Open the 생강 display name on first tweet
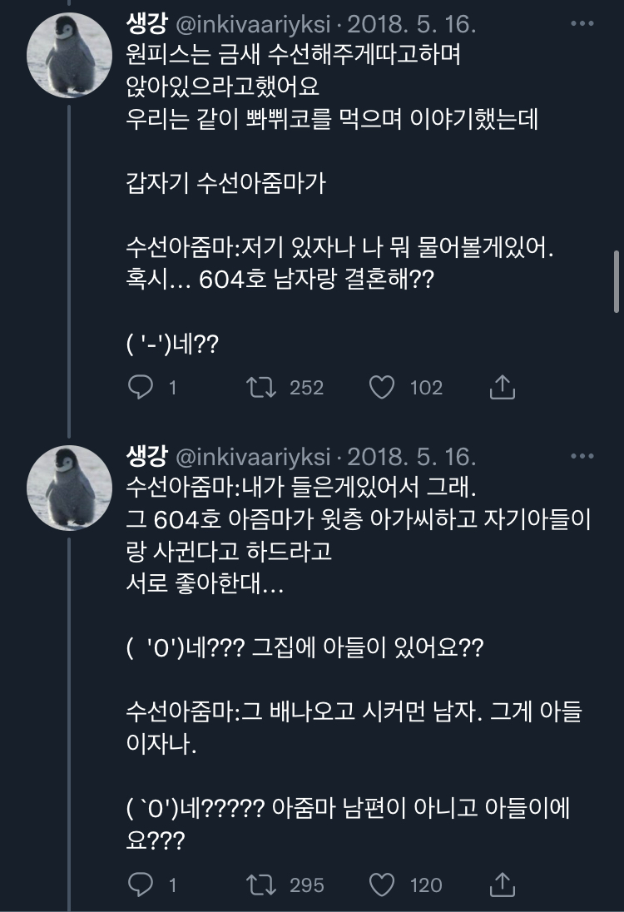 click(146, 24)
